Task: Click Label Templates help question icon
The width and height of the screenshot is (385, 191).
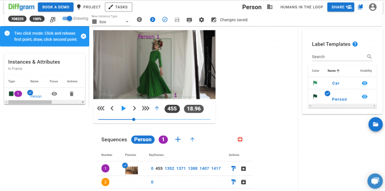Action: (355, 44)
